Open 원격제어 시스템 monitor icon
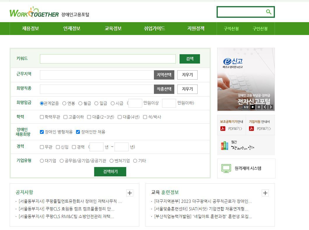Screen dimensions: 309x230 pos(226,168)
